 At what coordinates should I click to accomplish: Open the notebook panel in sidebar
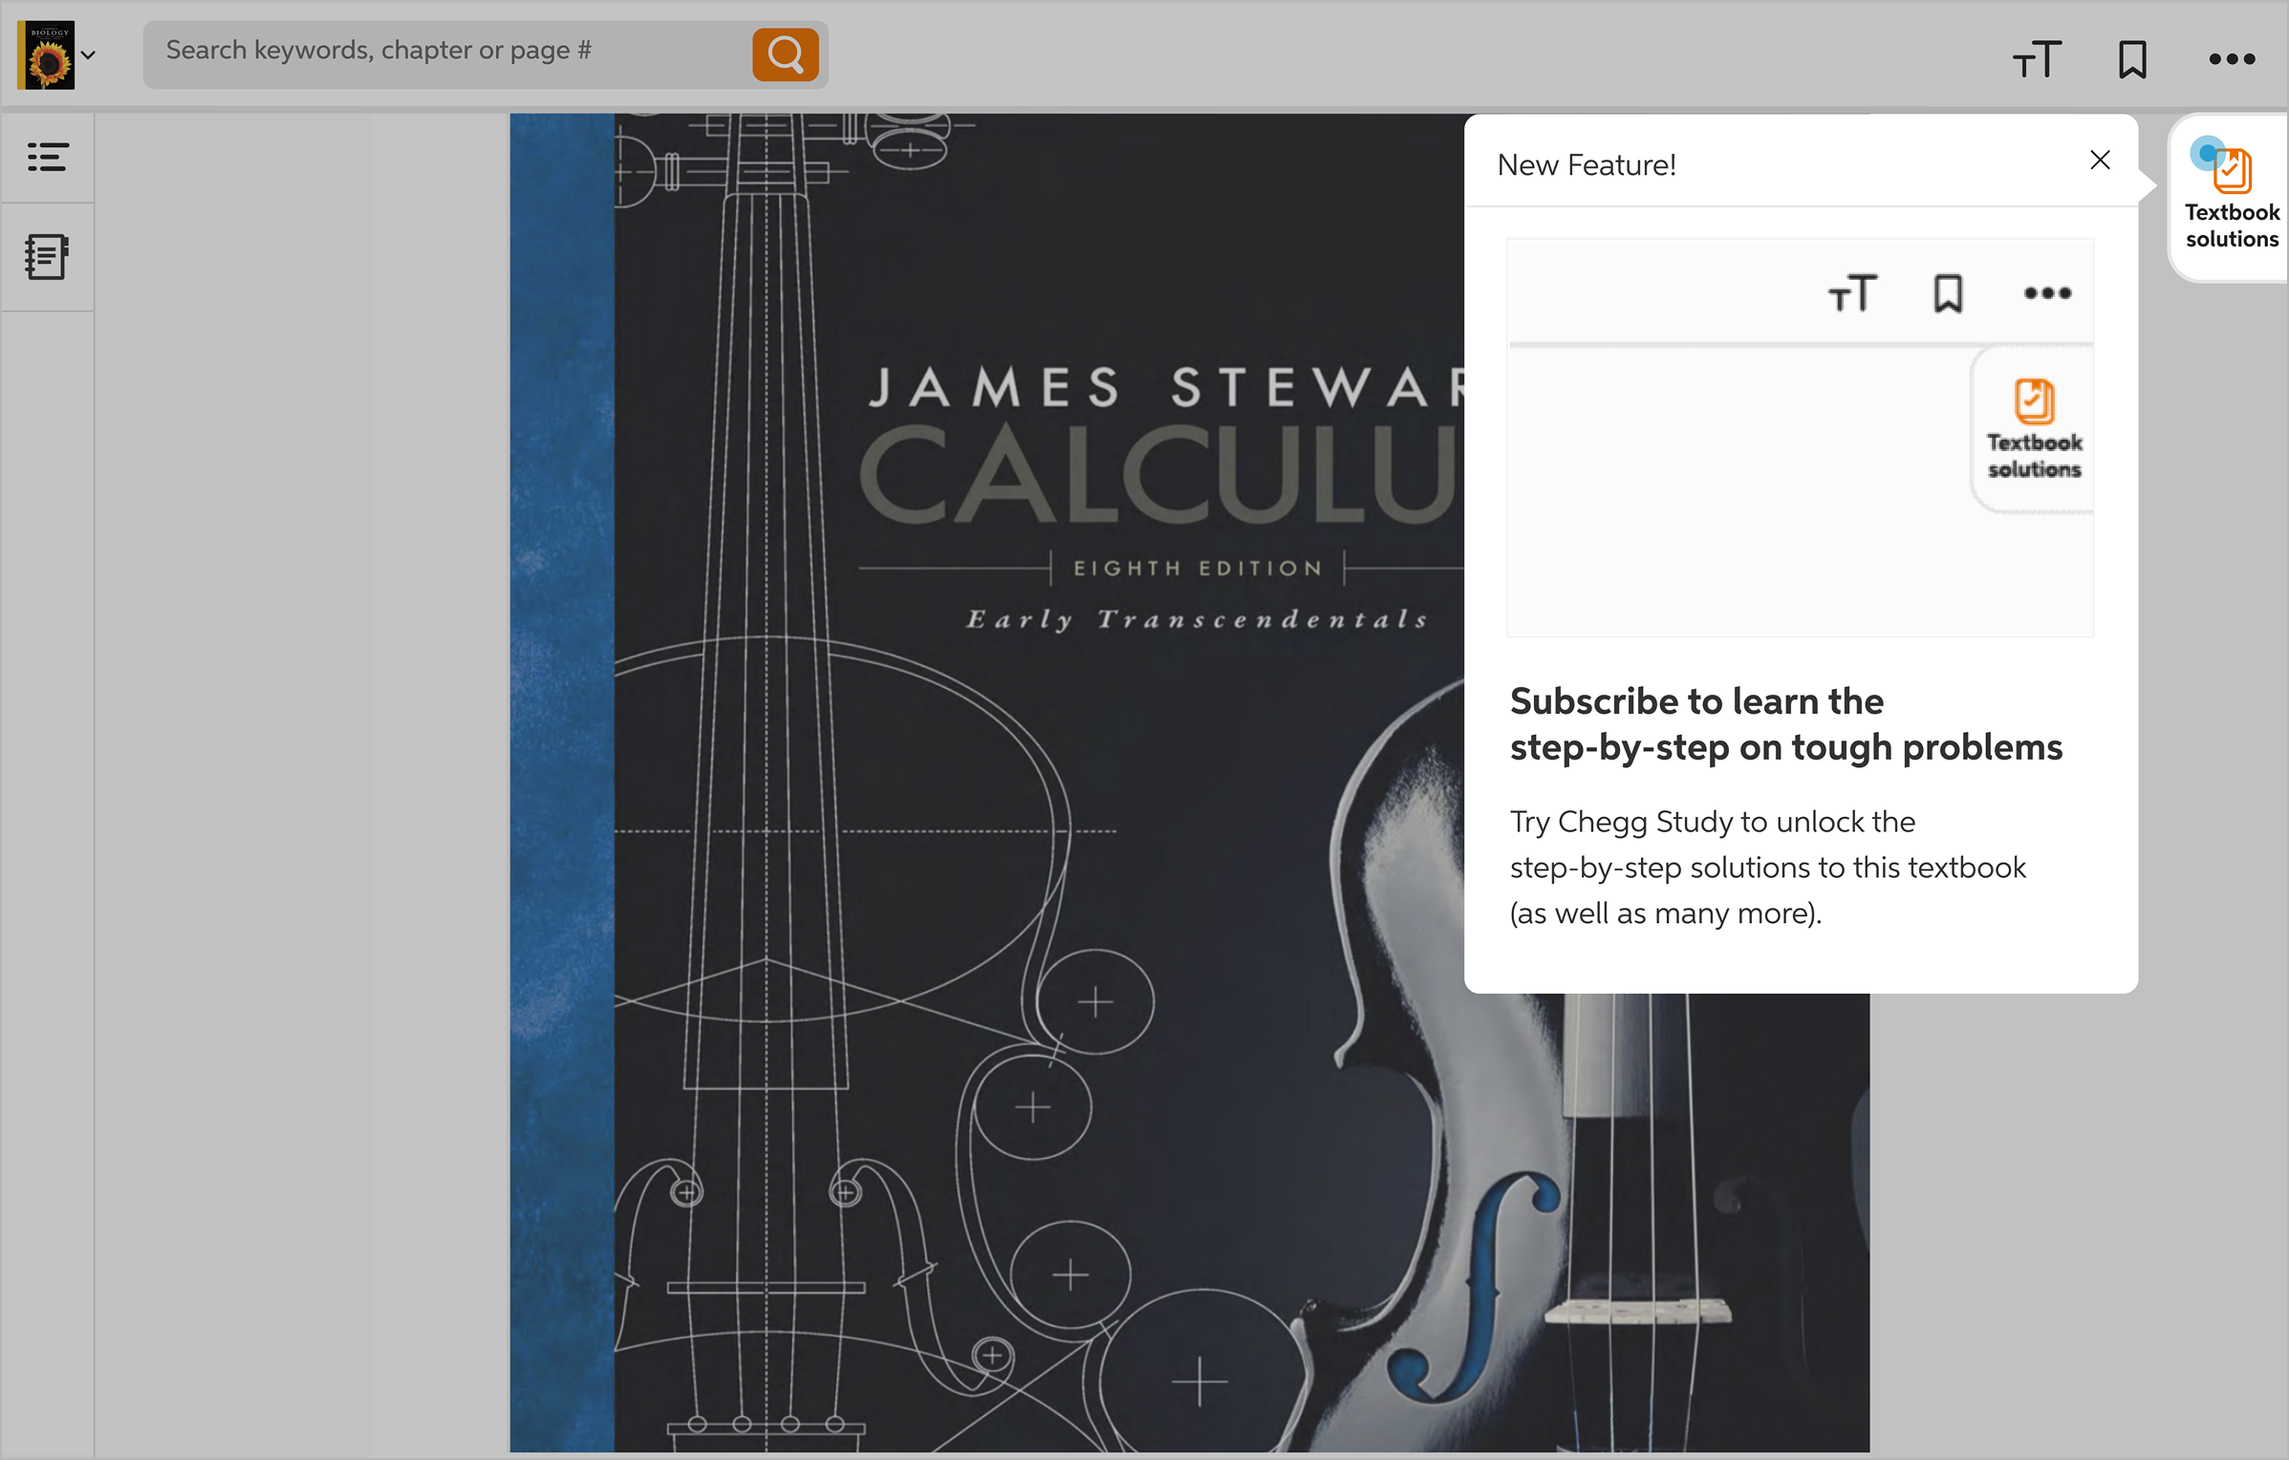point(47,257)
